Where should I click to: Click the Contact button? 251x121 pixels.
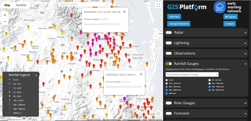pyautogui.click(x=230, y=24)
